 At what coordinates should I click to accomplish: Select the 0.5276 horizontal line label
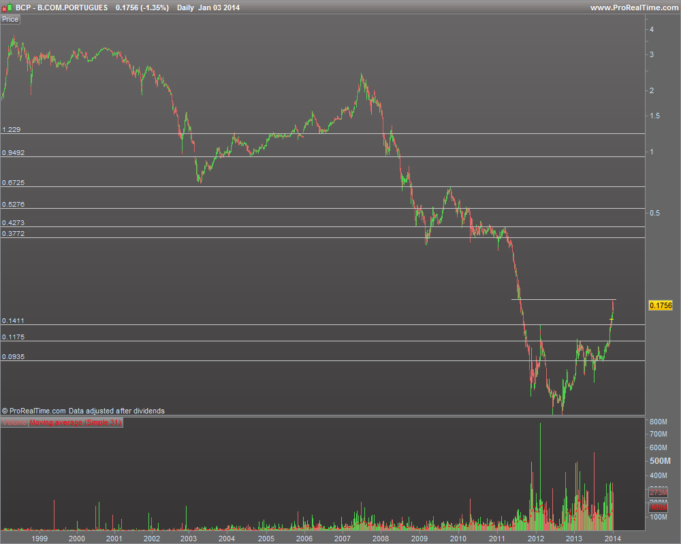tap(14, 204)
